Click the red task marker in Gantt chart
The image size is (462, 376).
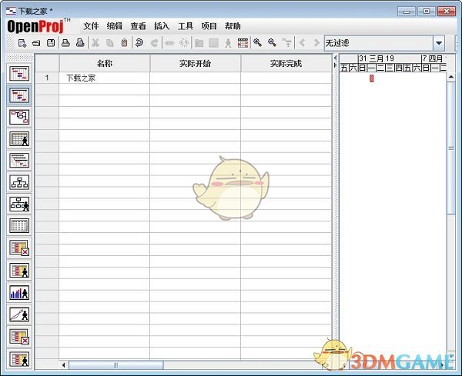click(371, 78)
